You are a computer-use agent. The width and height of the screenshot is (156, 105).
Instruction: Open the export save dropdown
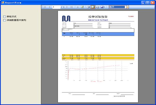coord(102,7)
